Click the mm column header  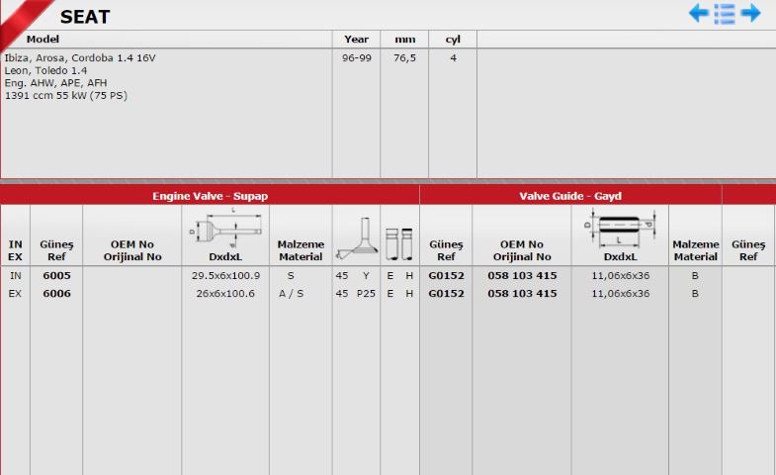405,40
